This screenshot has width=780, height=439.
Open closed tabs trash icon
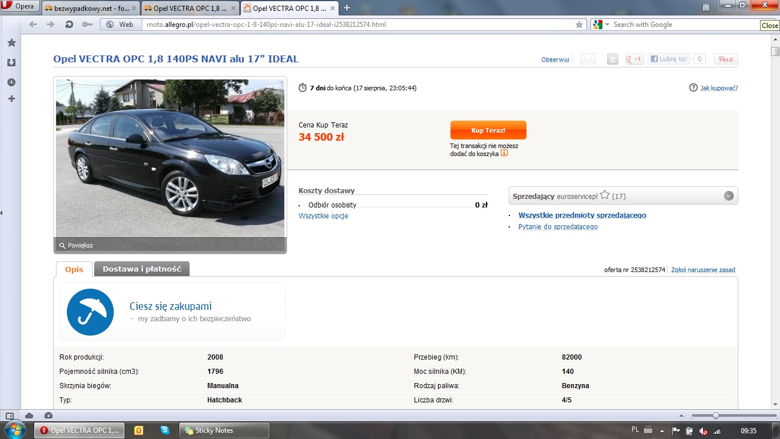[706, 7]
